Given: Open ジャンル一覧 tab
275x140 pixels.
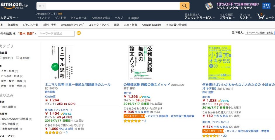Looking at the screenshot, I should [x=31, y=25].
